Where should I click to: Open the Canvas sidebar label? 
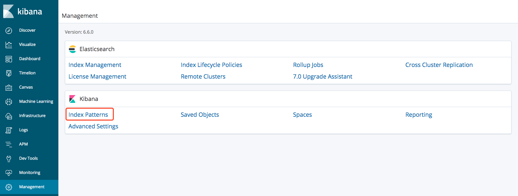pos(26,87)
